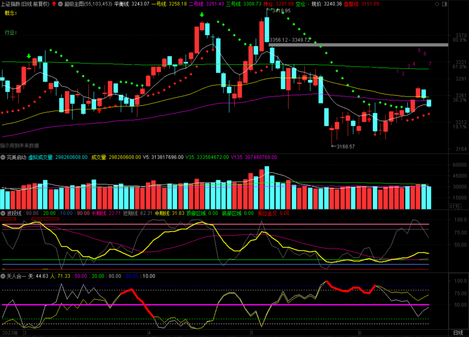Click the small left arrow at top-right

point(443,4)
